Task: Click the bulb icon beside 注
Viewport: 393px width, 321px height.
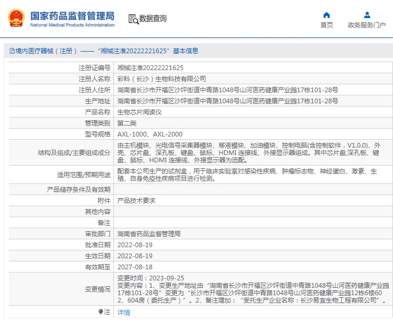Action: [101, 312]
